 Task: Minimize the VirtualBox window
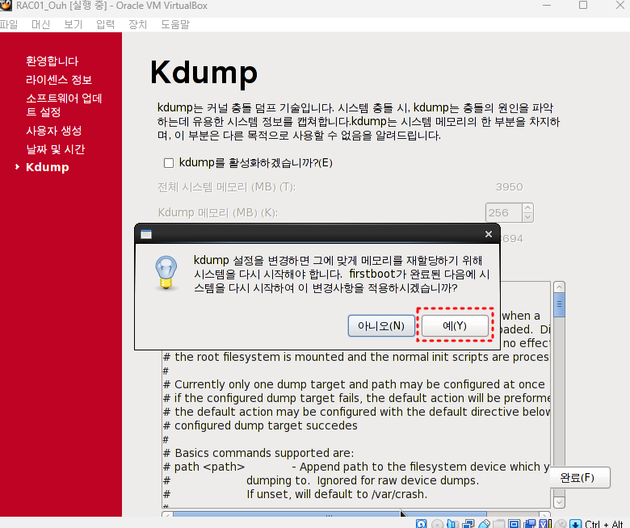(547, 5)
